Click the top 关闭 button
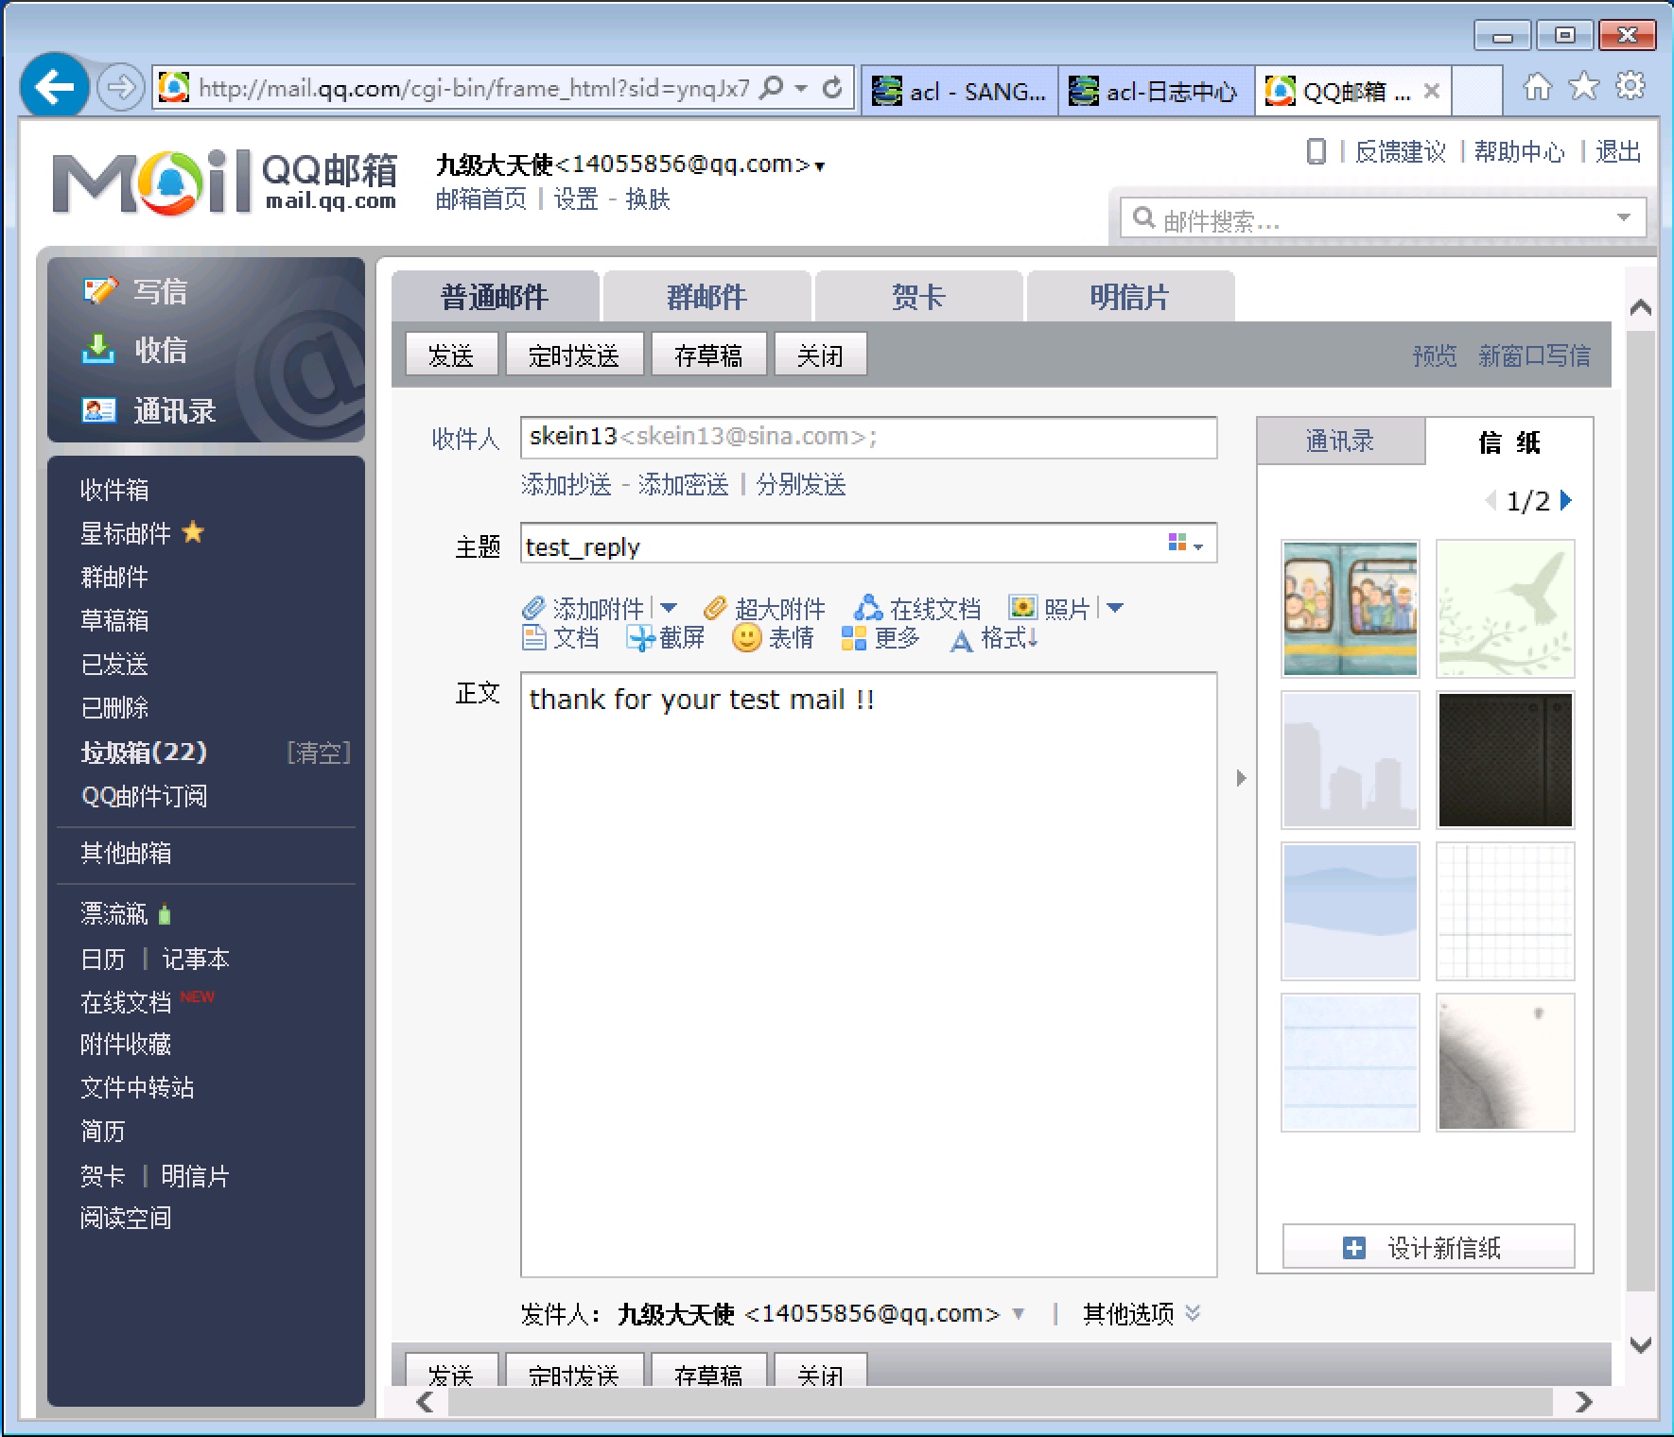Screen dimensions: 1674x1437 (x=820, y=355)
